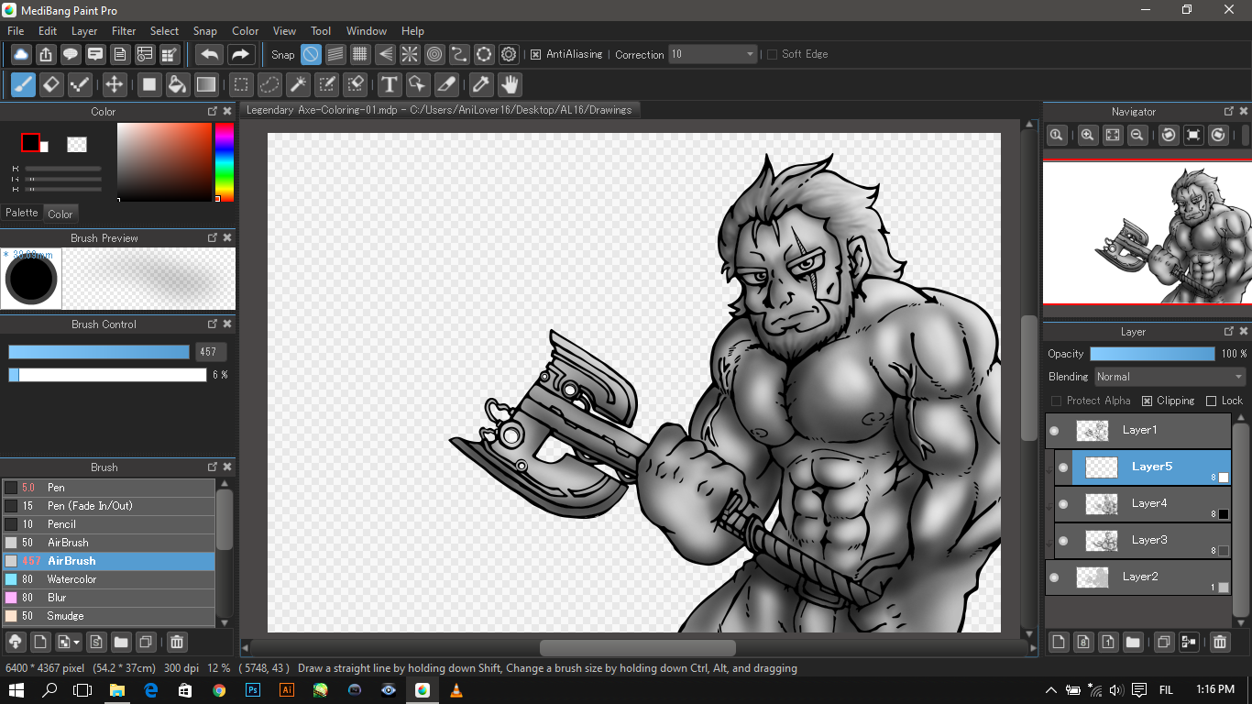This screenshot has width=1252, height=704.
Task: Turn snap off with the circle-slash icon
Action: tap(311, 54)
